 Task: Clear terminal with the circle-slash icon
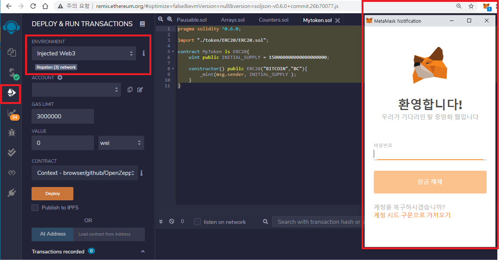tap(171, 222)
